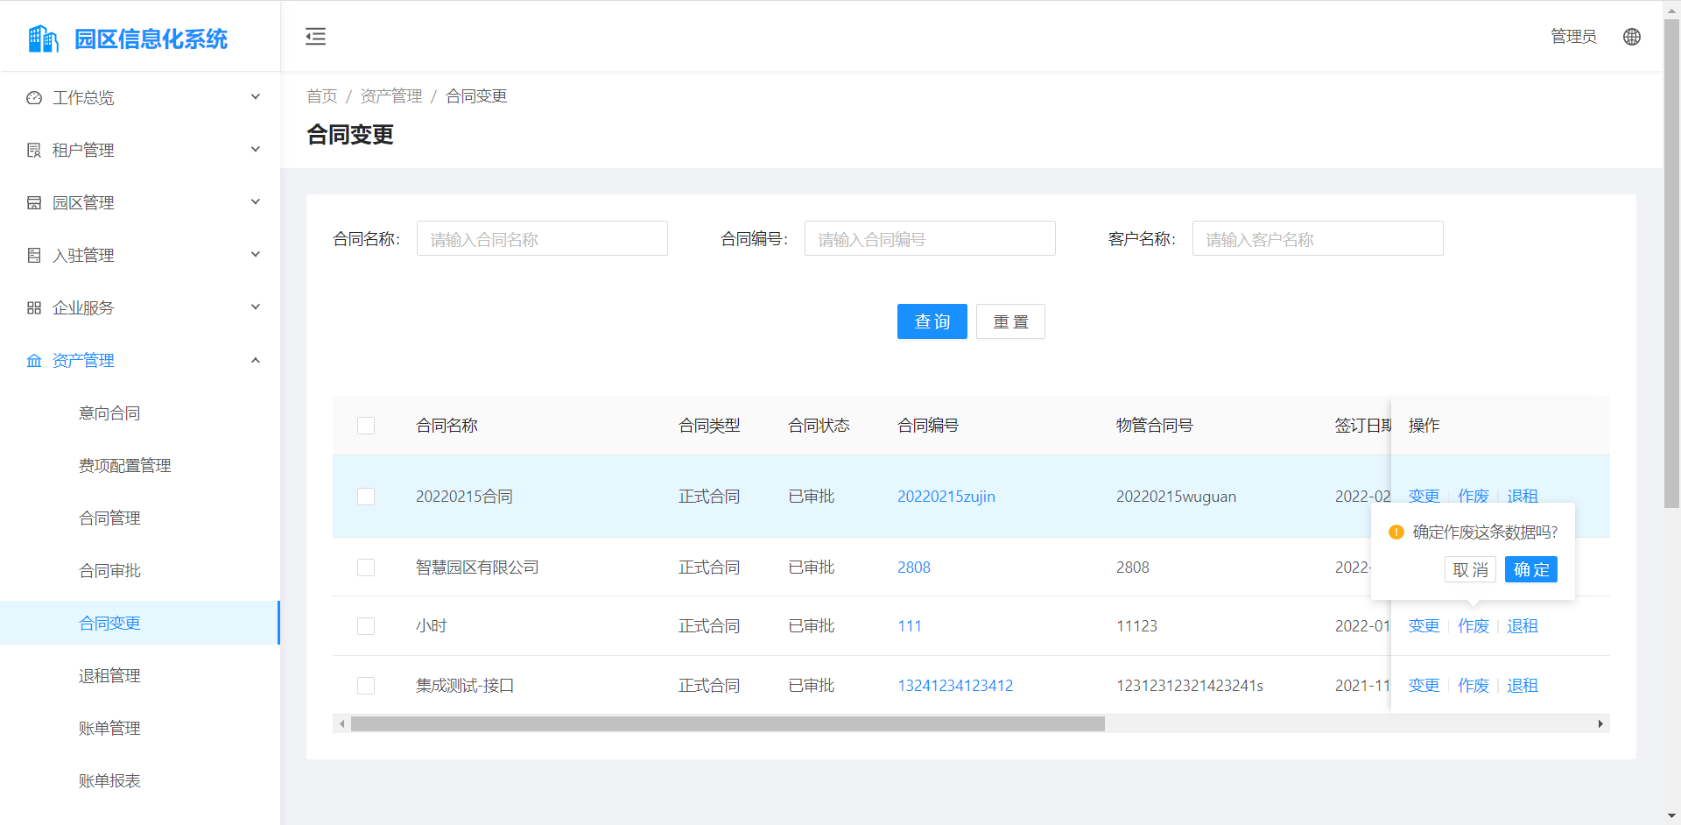Focus the 客户名称 input field
The image size is (1681, 825).
pyautogui.click(x=1318, y=238)
